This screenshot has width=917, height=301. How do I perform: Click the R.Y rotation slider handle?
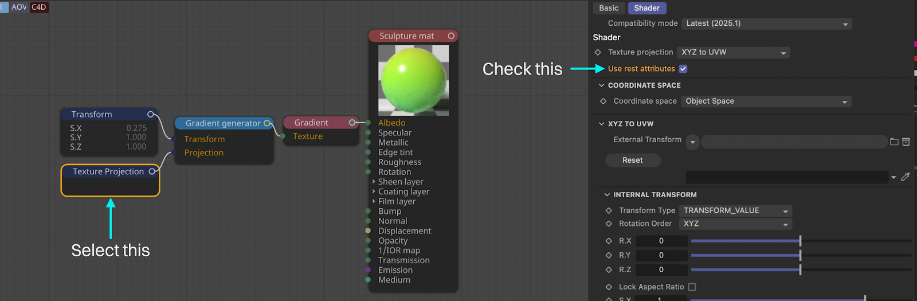[x=800, y=255]
